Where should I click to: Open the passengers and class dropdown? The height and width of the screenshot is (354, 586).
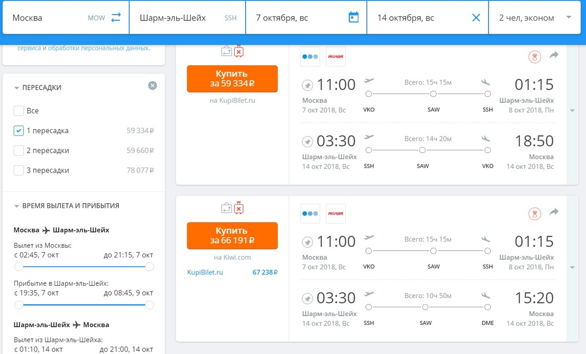pyautogui.click(x=535, y=18)
